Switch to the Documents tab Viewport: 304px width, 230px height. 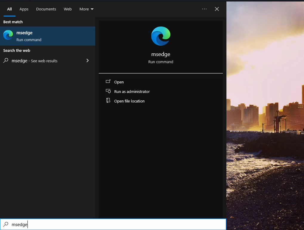coord(46,9)
